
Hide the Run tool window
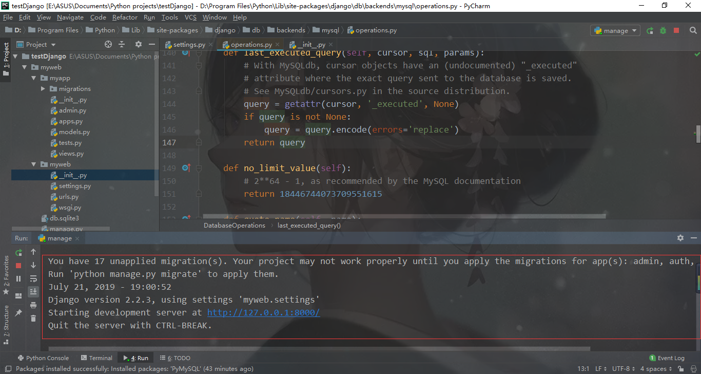pos(693,238)
